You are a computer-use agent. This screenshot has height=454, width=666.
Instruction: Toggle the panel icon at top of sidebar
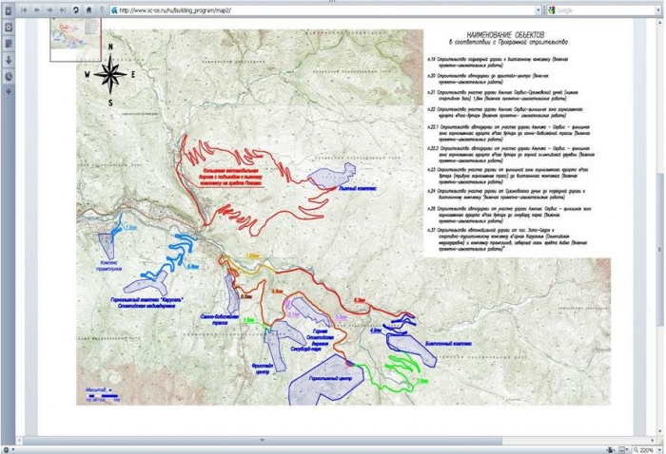tap(9, 9)
